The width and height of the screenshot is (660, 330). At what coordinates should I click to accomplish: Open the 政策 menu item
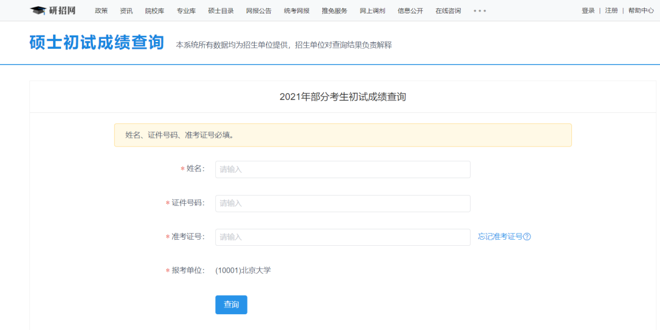point(101,11)
